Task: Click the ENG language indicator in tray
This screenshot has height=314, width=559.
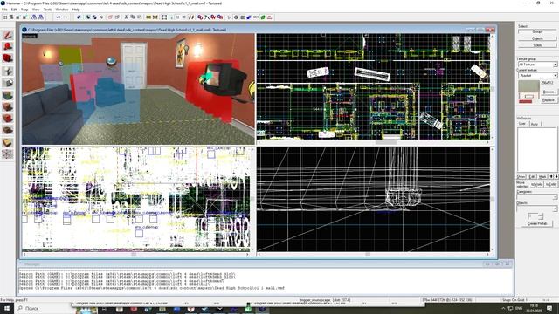Action: click(519, 308)
